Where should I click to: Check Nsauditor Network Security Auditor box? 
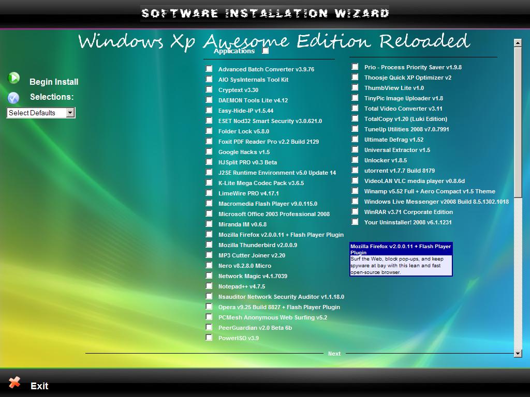tap(209, 296)
